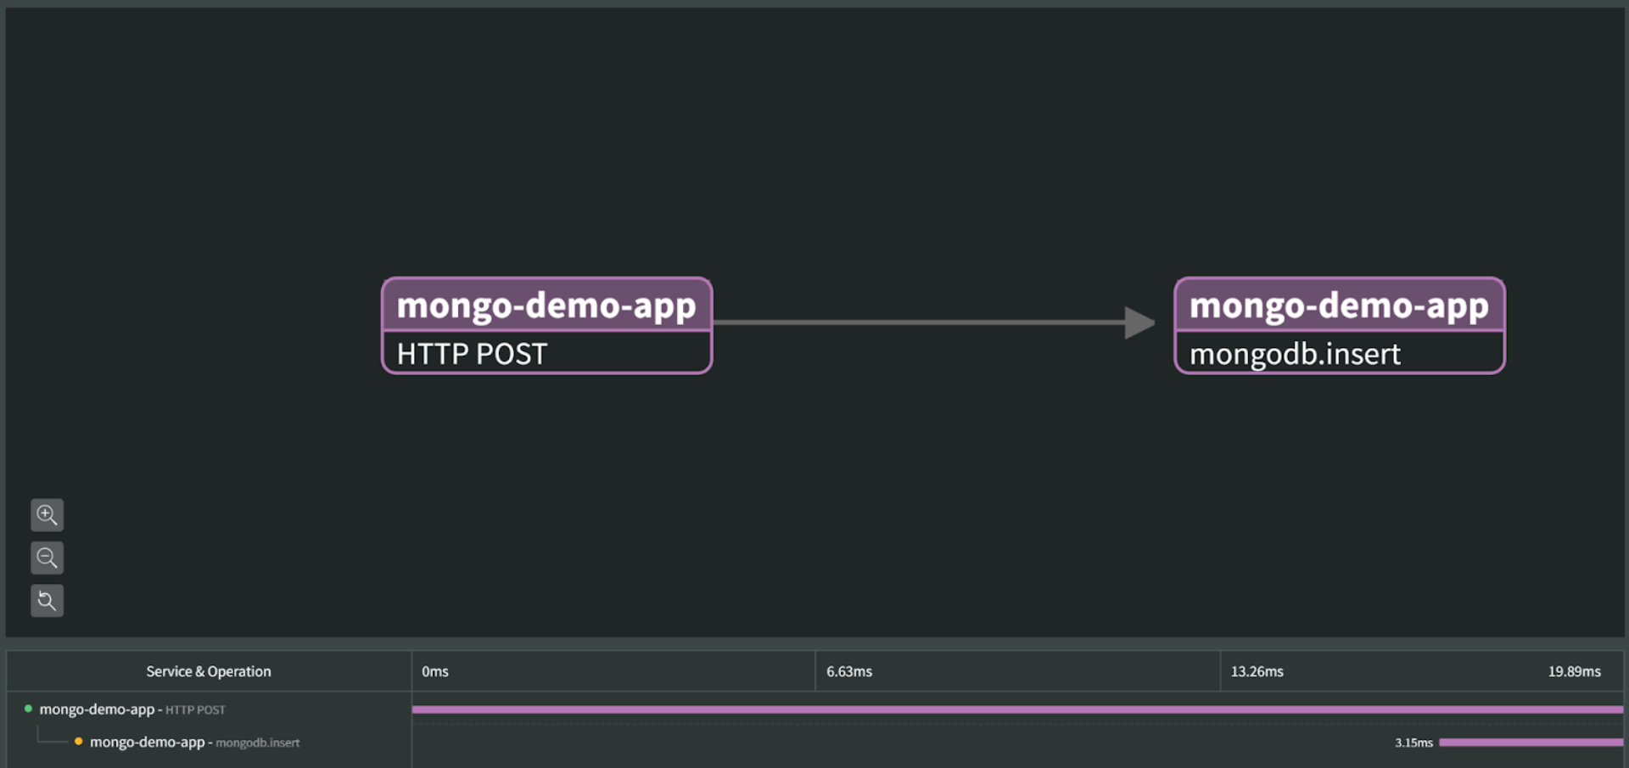1629x768 pixels.
Task: Click the zoom out magnifier icon
Action: coord(47,558)
